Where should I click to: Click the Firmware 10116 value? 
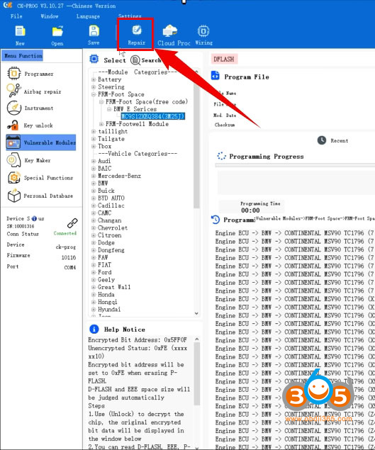[69, 257]
